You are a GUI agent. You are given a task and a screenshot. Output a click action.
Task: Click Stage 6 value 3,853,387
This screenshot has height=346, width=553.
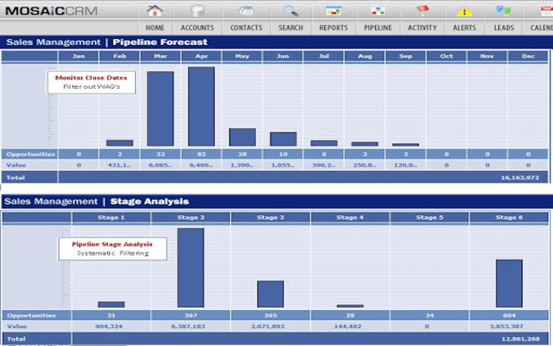[506, 326]
